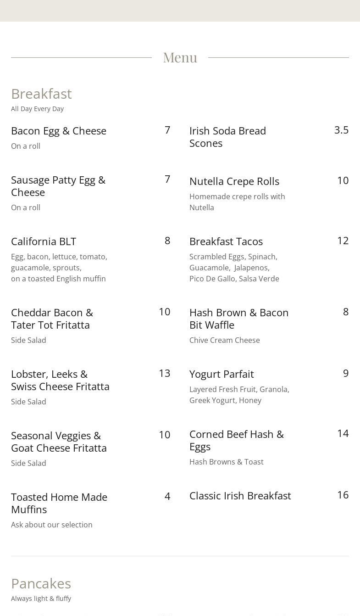This screenshot has height=616, width=360.
Task: Click the California BLT menu item
Action: click(44, 241)
